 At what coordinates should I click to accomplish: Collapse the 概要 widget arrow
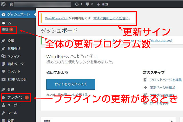point(172,121)
